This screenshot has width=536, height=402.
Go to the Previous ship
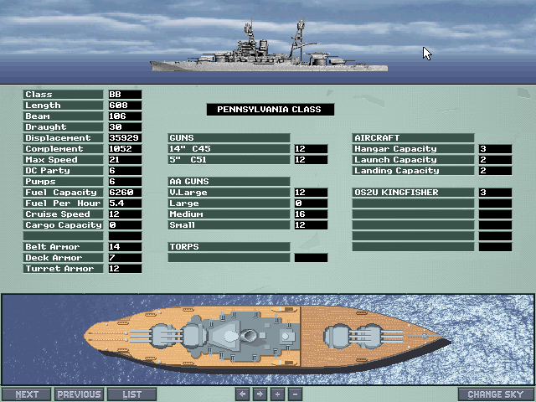[x=80, y=394]
